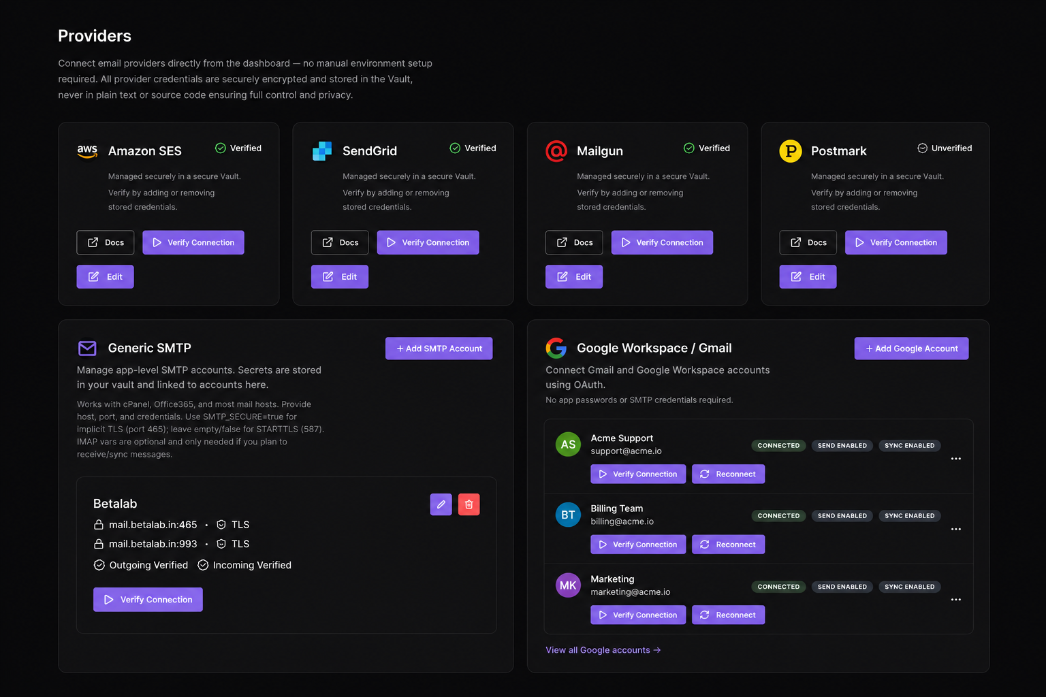Open View all Google accounts link

coord(603,650)
